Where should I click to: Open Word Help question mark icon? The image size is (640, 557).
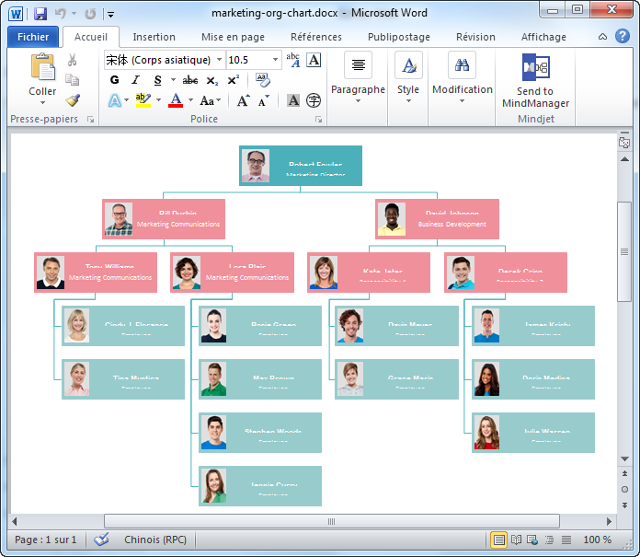pyautogui.click(x=622, y=37)
